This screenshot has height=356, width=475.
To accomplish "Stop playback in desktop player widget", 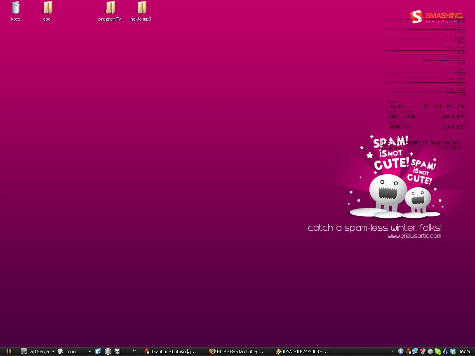I will click(454, 148).
